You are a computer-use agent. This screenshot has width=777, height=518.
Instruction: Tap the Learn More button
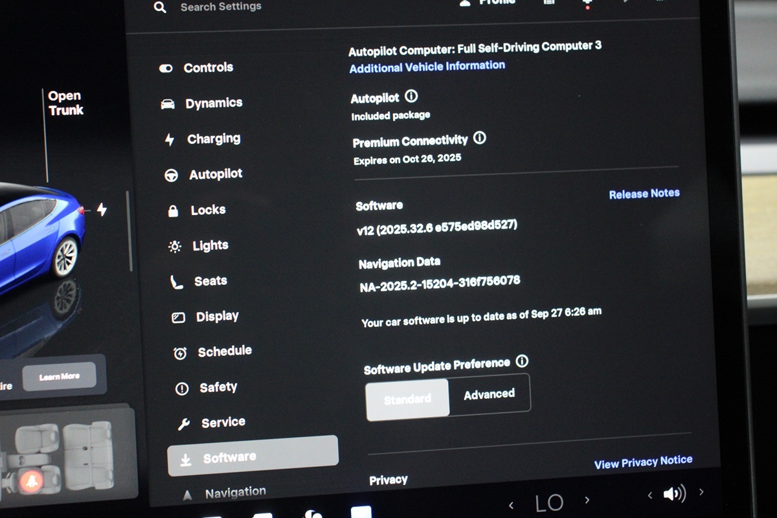click(59, 376)
